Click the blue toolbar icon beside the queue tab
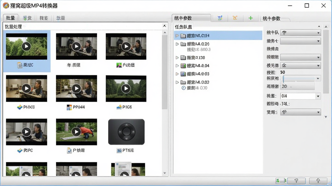This screenshot has width=332, height=186. pyautogui.click(x=220, y=18)
